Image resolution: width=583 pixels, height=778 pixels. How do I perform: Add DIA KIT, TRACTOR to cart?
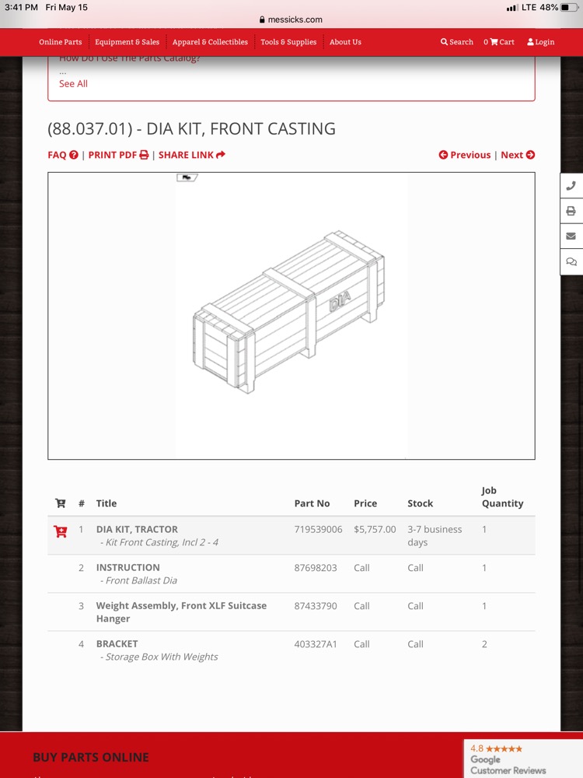[61, 531]
